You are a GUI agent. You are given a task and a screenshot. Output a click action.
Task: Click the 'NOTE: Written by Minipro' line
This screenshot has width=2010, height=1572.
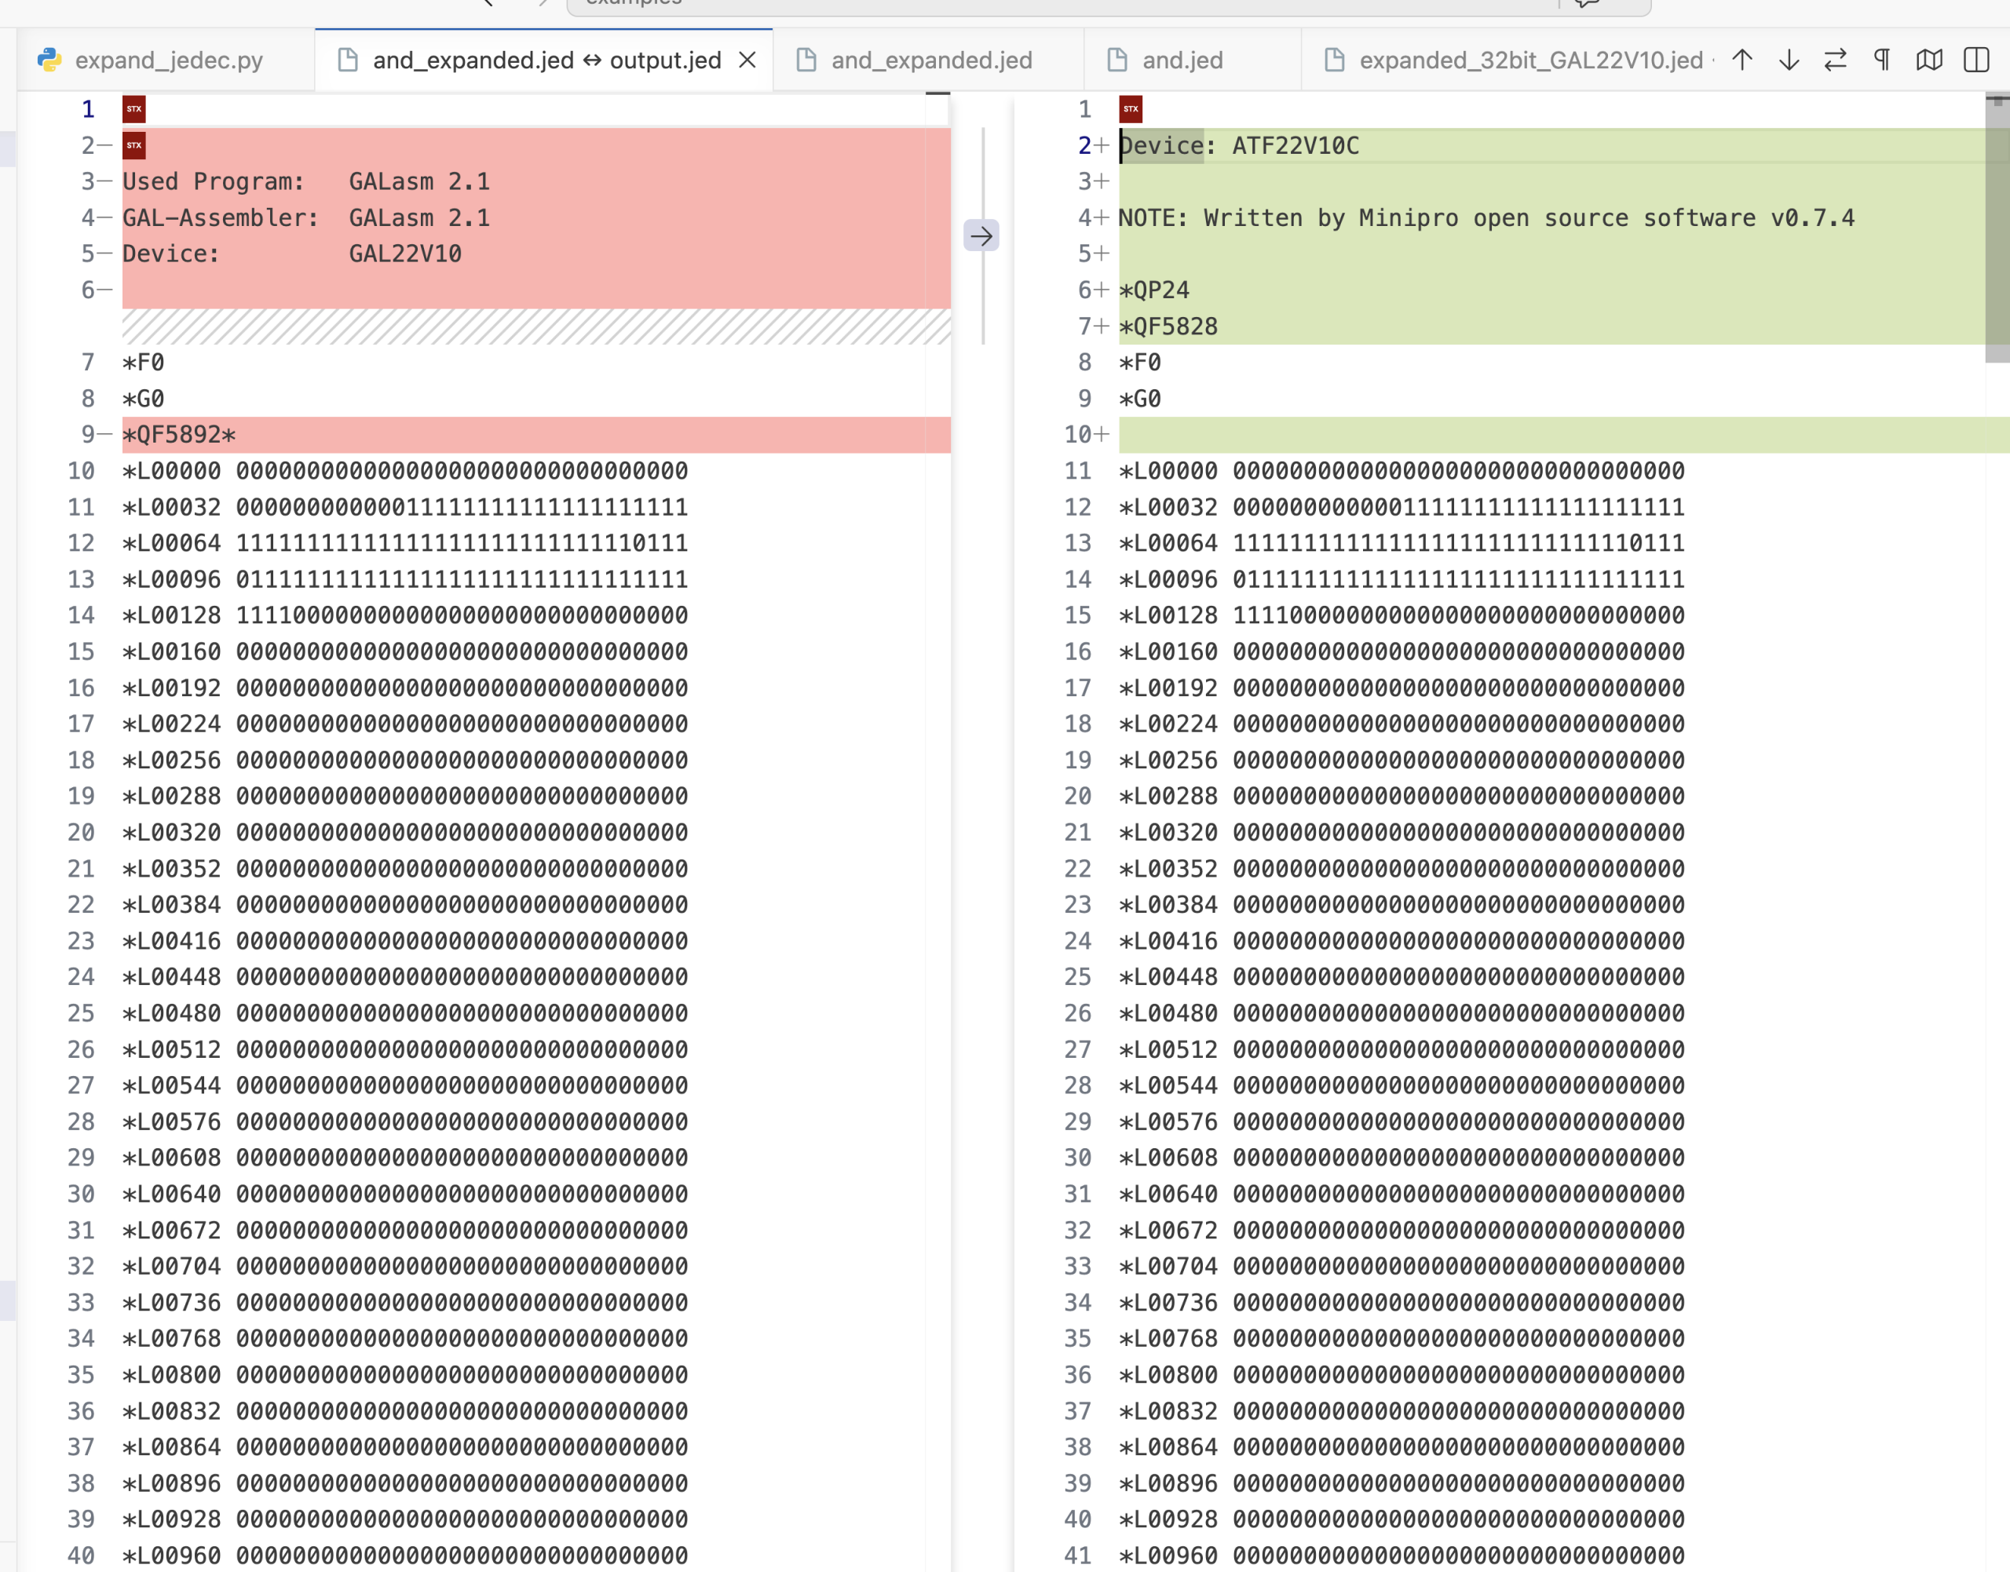(1486, 218)
